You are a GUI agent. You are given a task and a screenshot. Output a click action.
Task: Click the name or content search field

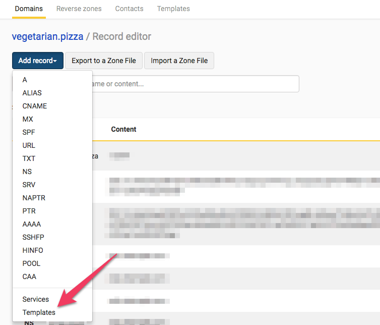point(196,84)
